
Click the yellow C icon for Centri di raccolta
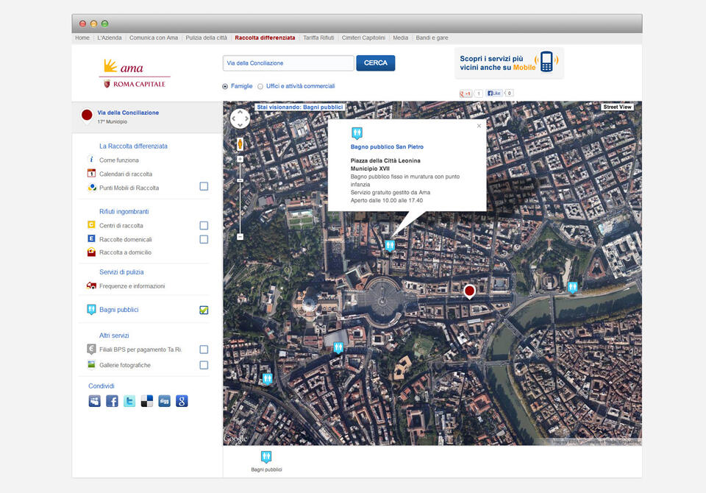91,225
